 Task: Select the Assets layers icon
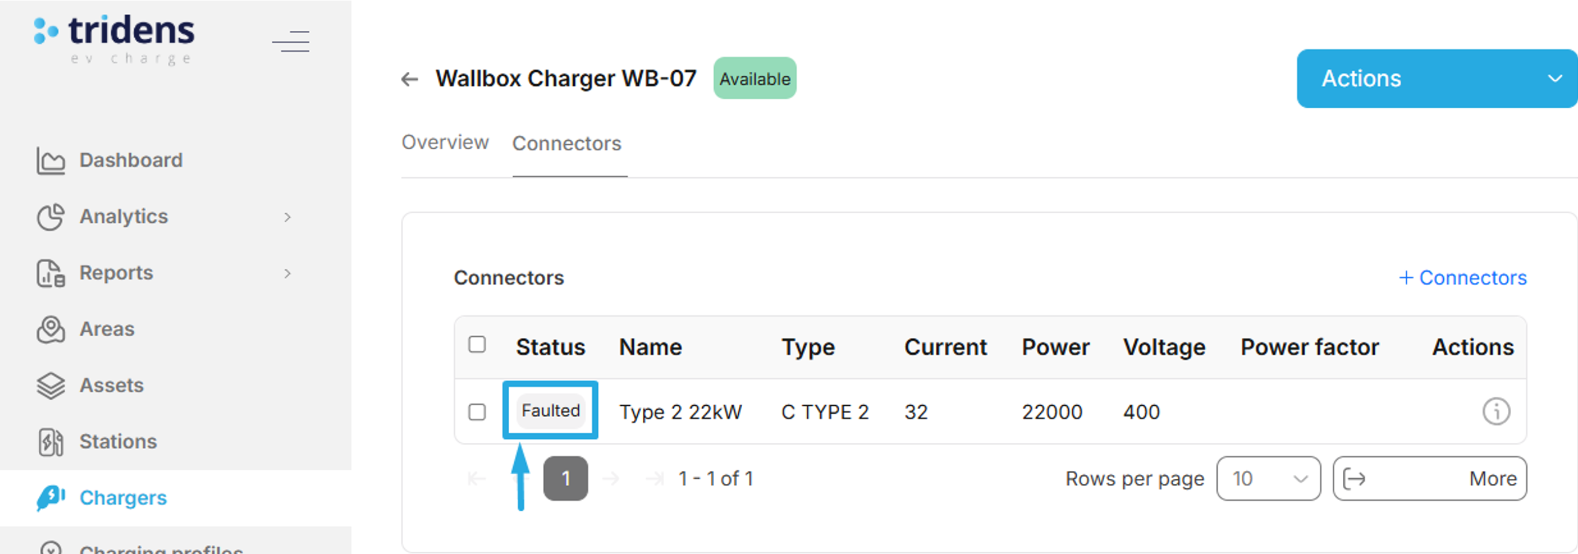pyautogui.click(x=51, y=385)
